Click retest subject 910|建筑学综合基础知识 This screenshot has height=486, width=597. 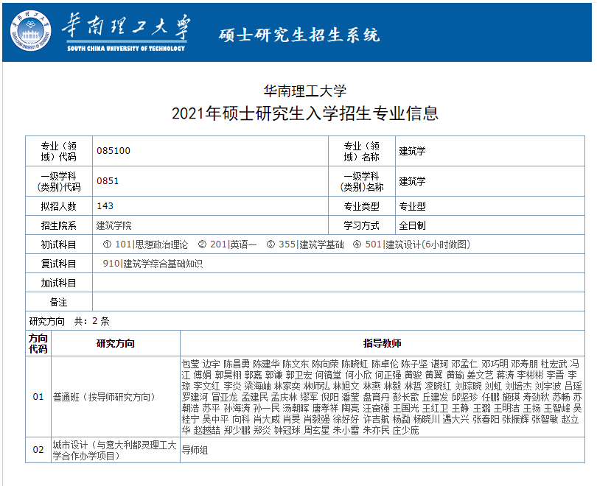coord(153,264)
